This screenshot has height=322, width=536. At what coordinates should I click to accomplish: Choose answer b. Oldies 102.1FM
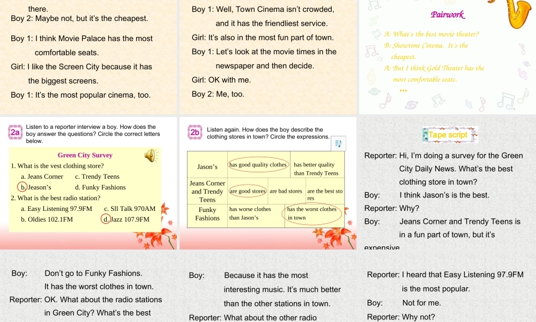click(x=47, y=219)
